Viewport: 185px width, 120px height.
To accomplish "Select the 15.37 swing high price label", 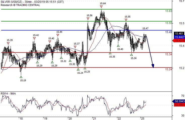I will point(77,44).
